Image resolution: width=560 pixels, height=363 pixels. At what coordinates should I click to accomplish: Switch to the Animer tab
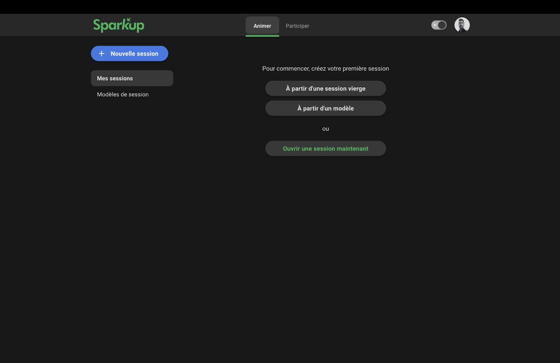point(262,26)
